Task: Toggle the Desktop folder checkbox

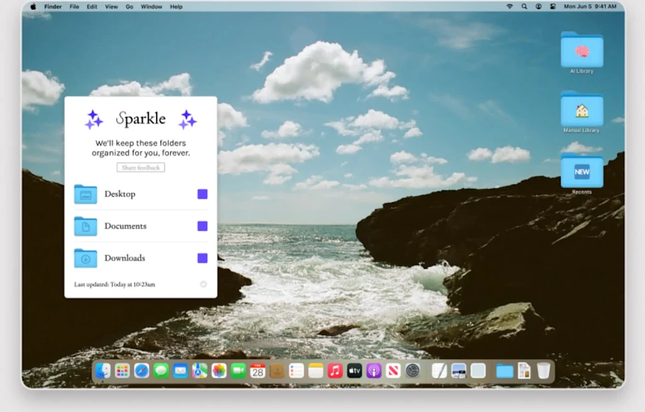Action: coord(202,194)
